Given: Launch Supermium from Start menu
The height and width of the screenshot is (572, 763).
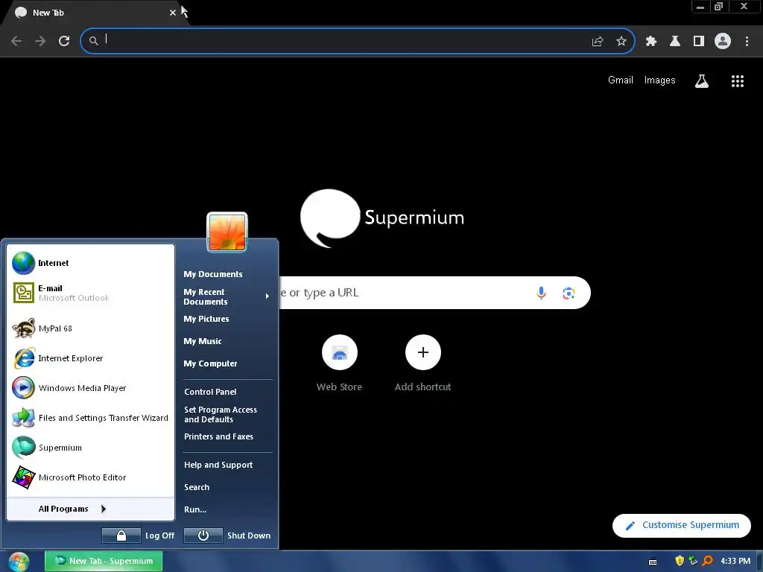Looking at the screenshot, I should pos(90,448).
